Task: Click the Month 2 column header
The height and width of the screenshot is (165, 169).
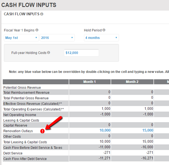Action: (x=132, y=82)
